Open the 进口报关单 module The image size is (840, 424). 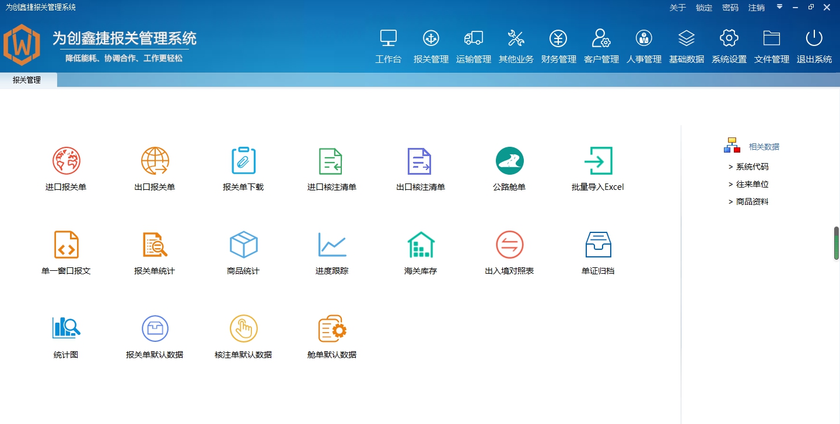(66, 168)
